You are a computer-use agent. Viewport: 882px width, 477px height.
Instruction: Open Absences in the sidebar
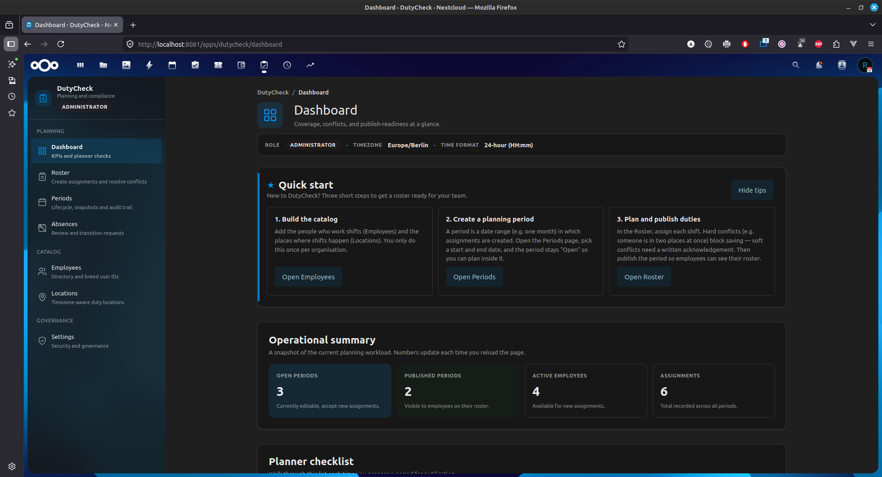click(96, 228)
